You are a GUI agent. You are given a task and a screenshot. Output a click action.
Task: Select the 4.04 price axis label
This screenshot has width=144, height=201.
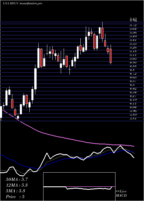pyautogui.click(x=133, y=107)
